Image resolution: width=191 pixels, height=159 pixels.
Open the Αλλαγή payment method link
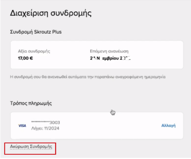click(168, 125)
